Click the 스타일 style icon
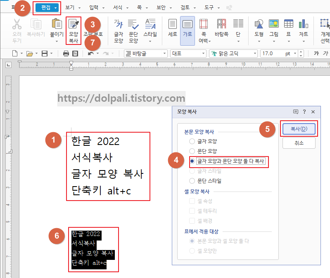This screenshot has width=330, height=278. 150,24
